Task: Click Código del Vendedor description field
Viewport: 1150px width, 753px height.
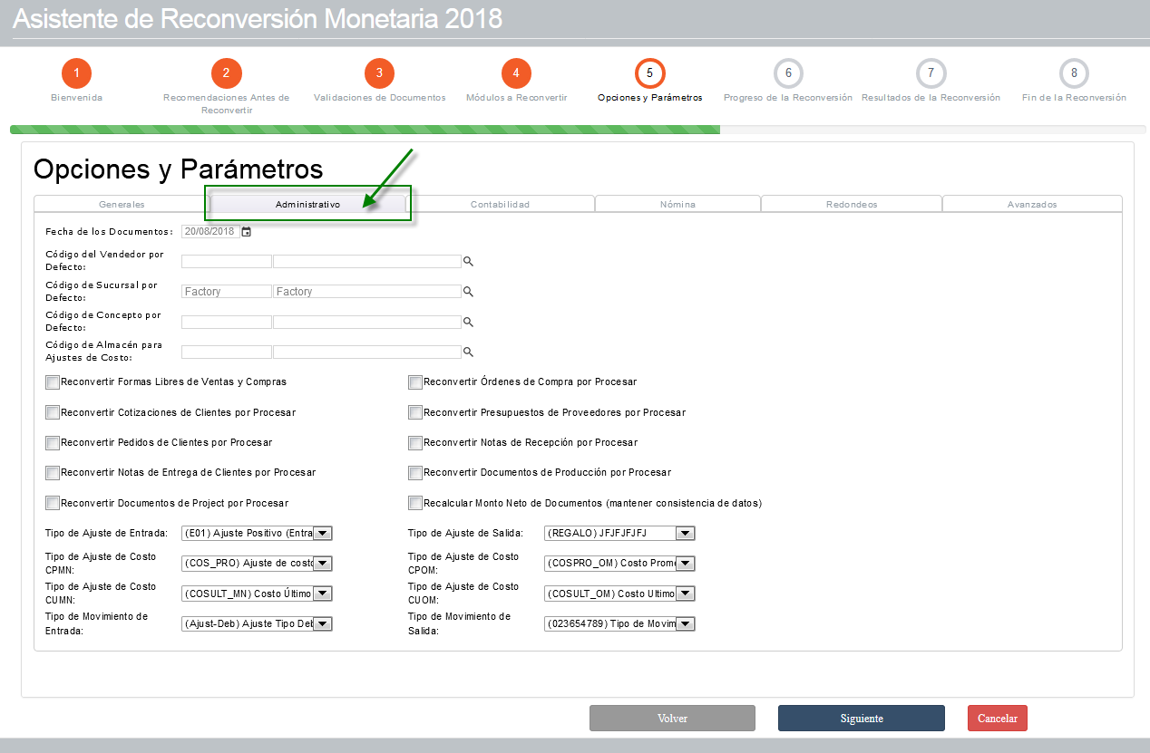Action: click(x=367, y=261)
